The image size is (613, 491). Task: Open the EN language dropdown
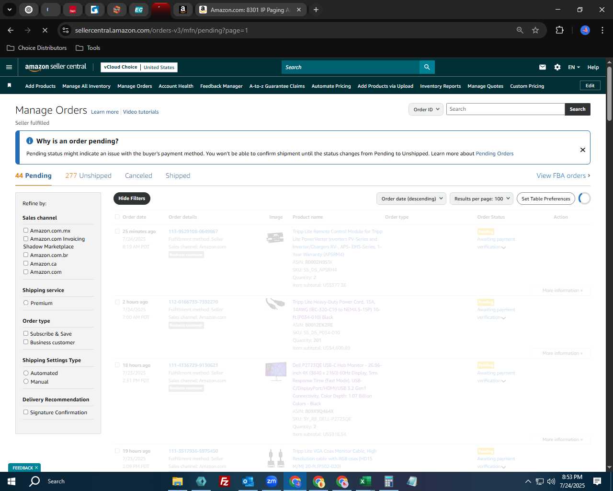[574, 67]
